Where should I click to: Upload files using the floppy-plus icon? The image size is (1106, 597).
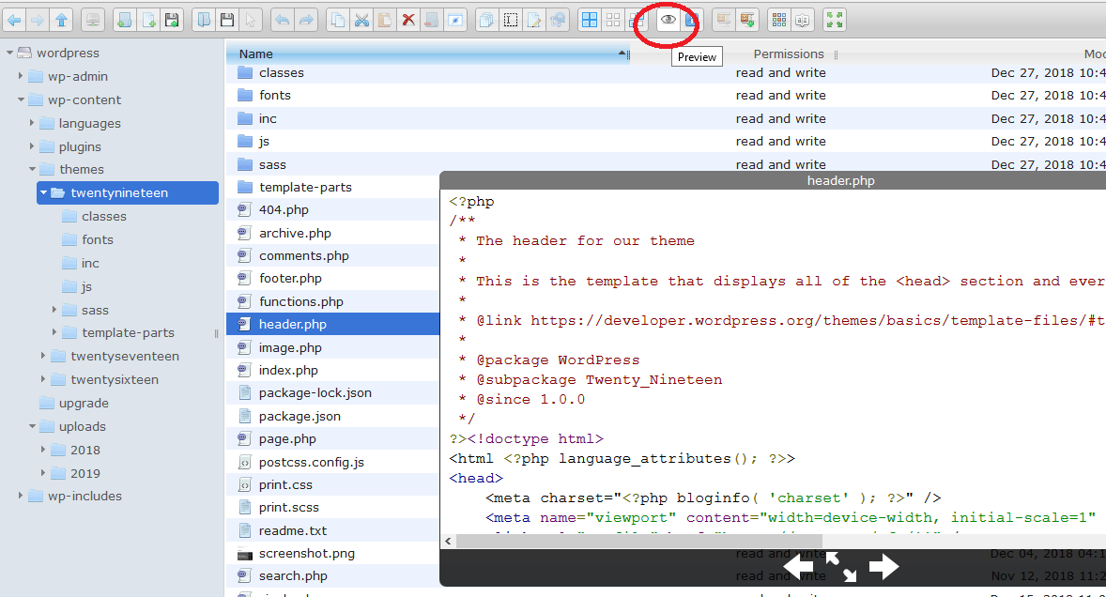pyautogui.click(x=172, y=21)
